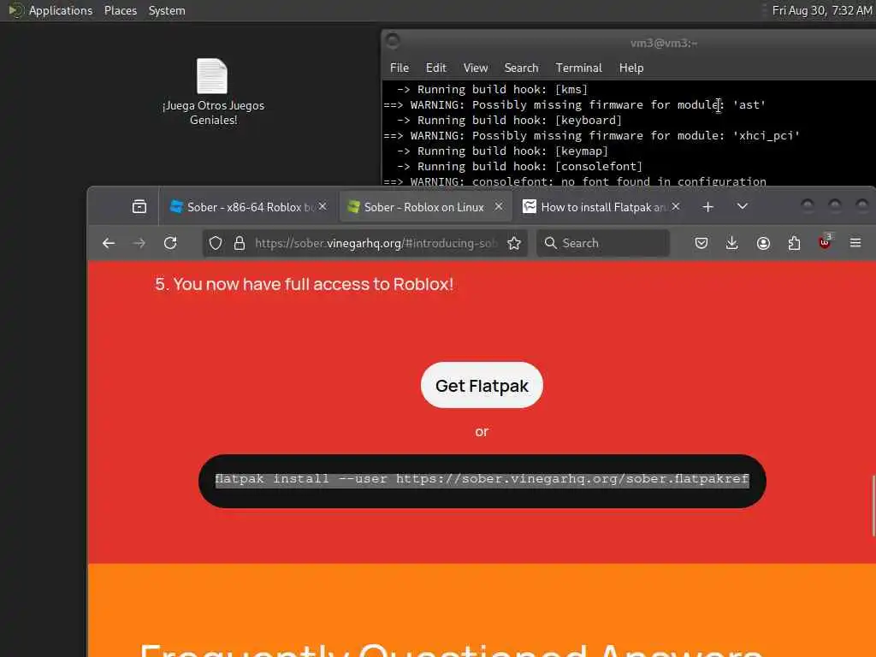Open a new tab with plus button
The height and width of the screenshot is (657, 876).
click(x=707, y=207)
